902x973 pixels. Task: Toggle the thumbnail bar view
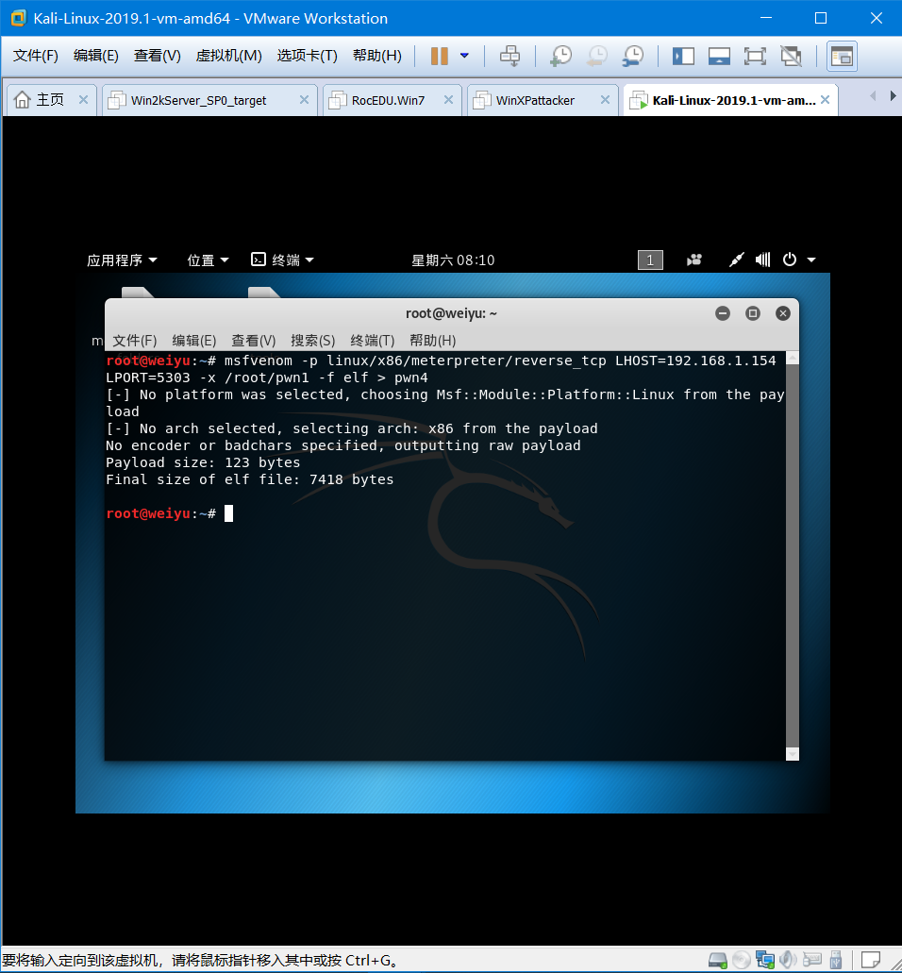[719, 57]
